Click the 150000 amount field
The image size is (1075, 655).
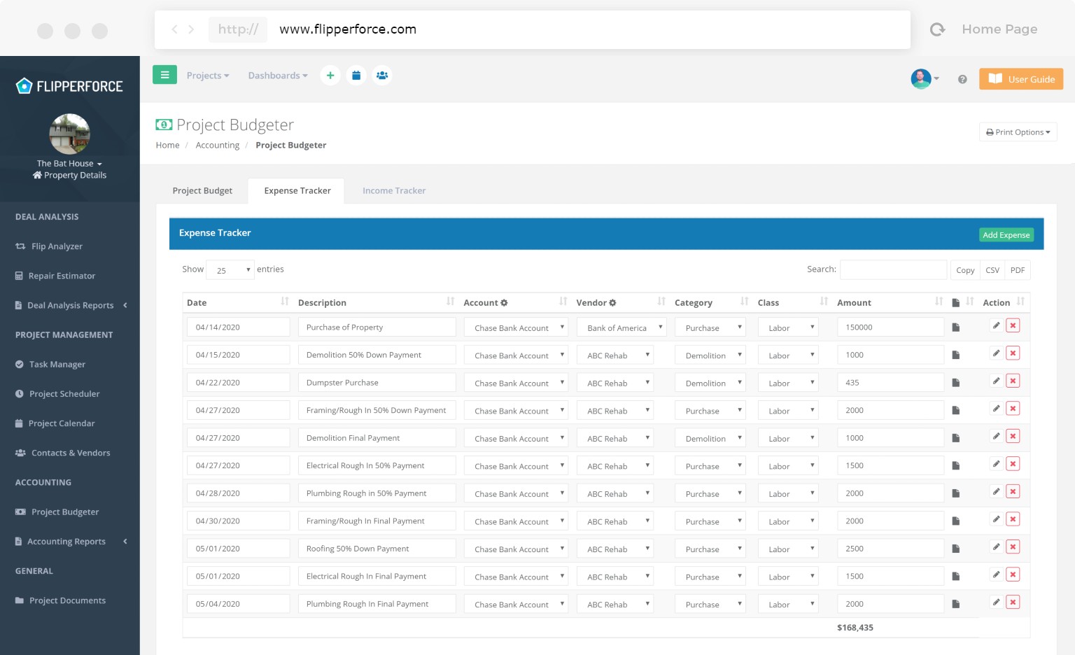click(x=890, y=327)
